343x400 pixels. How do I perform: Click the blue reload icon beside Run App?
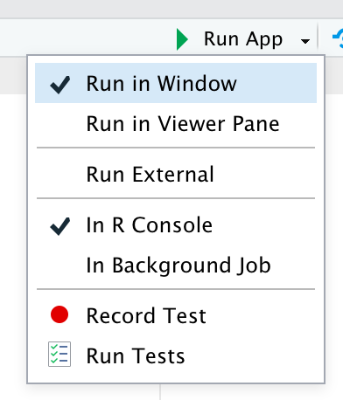pyautogui.click(x=338, y=38)
